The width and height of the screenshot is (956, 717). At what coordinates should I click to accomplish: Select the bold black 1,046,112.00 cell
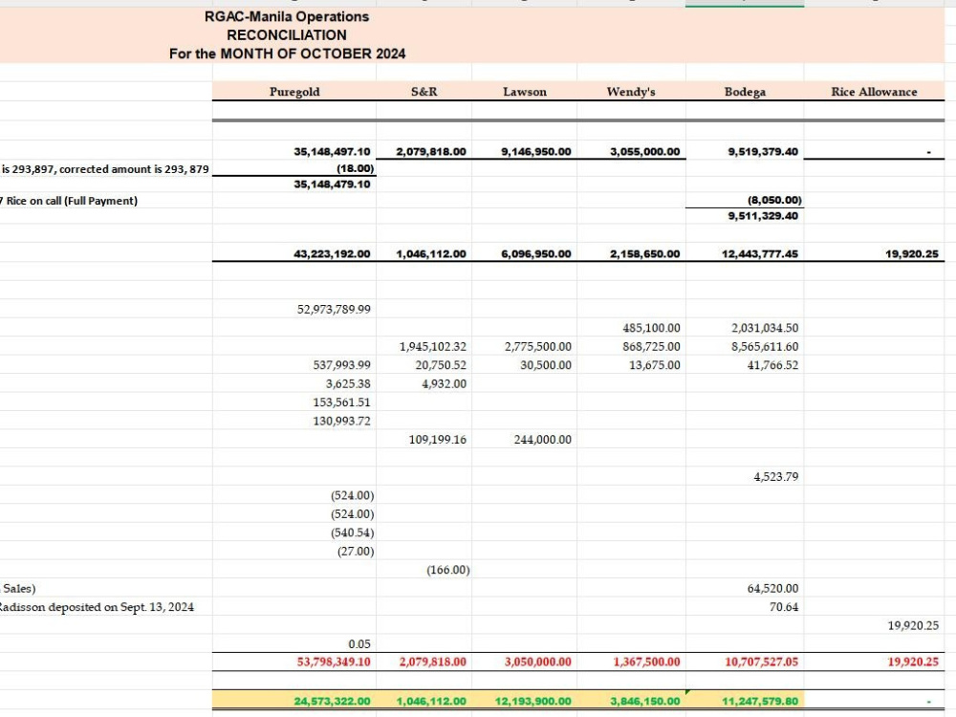(x=431, y=254)
